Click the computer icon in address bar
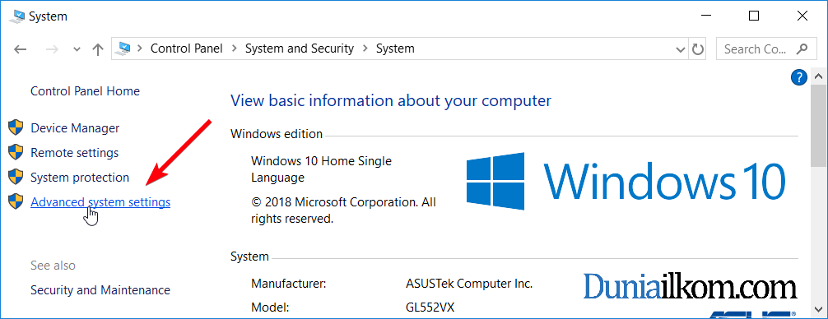Image resolution: width=828 pixels, height=319 pixels. [x=123, y=49]
